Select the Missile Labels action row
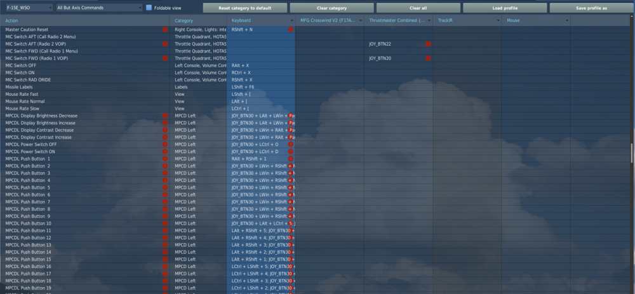Image resolution: width=635 pixels, height=294 pixels. (x=84, y=87)
